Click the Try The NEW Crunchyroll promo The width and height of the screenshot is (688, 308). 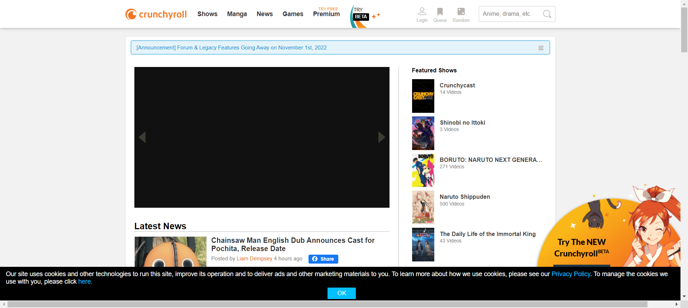pyautogui.click(x=609, y=229)
